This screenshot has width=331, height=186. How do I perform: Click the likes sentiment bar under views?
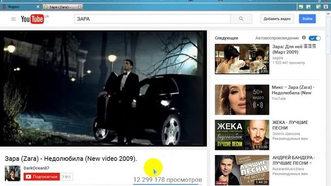click(168, 184)
